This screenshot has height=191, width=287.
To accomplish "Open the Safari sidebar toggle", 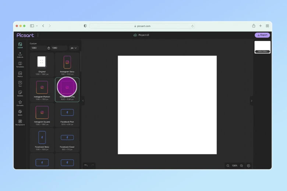I will 32,26.
